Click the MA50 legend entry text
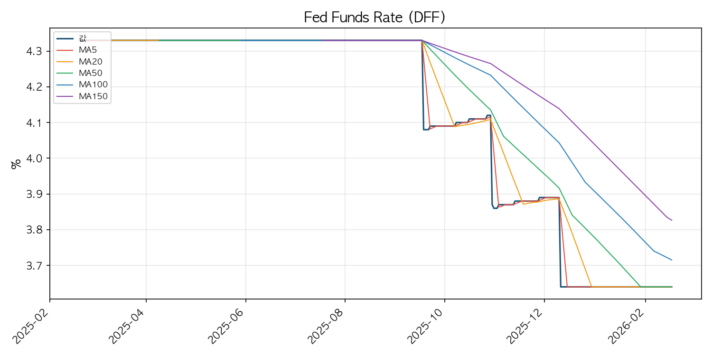712x356 pixels. tap(90, 73)
